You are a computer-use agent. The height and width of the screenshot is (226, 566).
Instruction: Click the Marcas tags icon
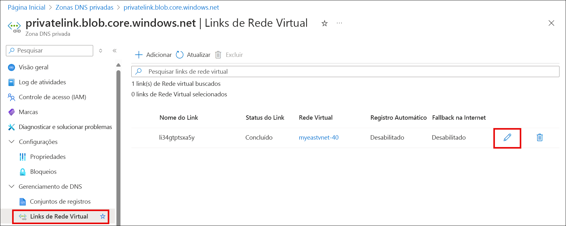tap(11, 112)
